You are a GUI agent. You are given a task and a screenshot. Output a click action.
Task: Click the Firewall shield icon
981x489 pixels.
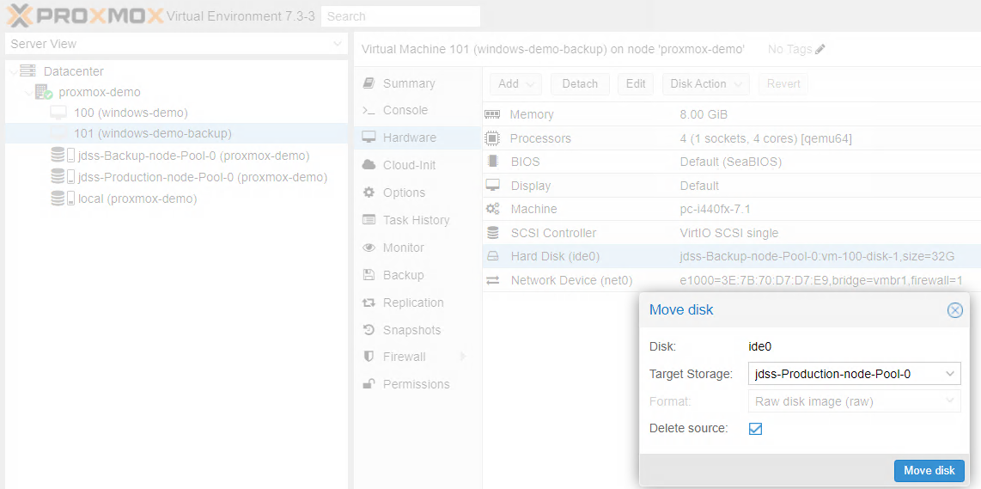(369, 357)
